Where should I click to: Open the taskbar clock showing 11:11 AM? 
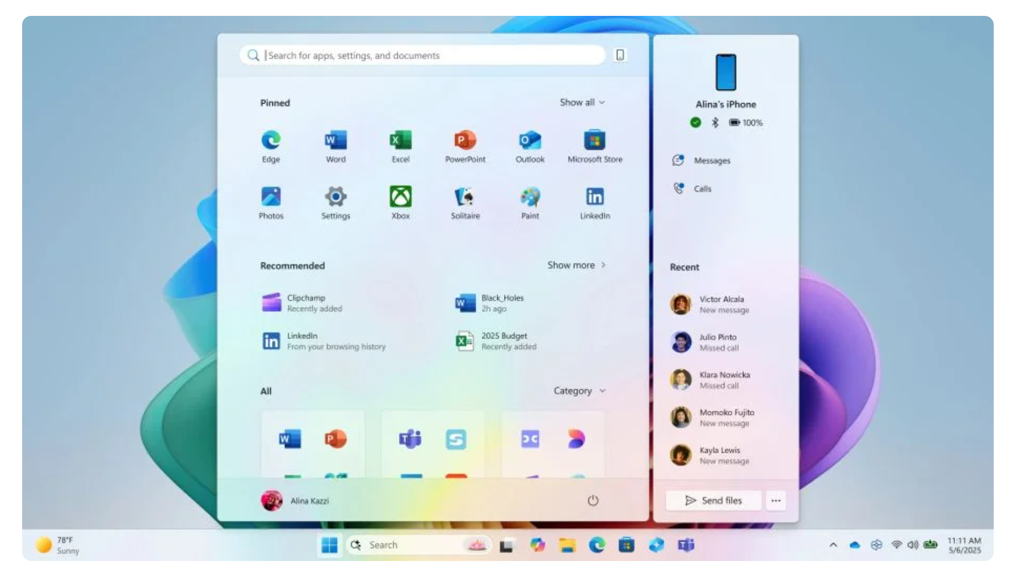964,545
